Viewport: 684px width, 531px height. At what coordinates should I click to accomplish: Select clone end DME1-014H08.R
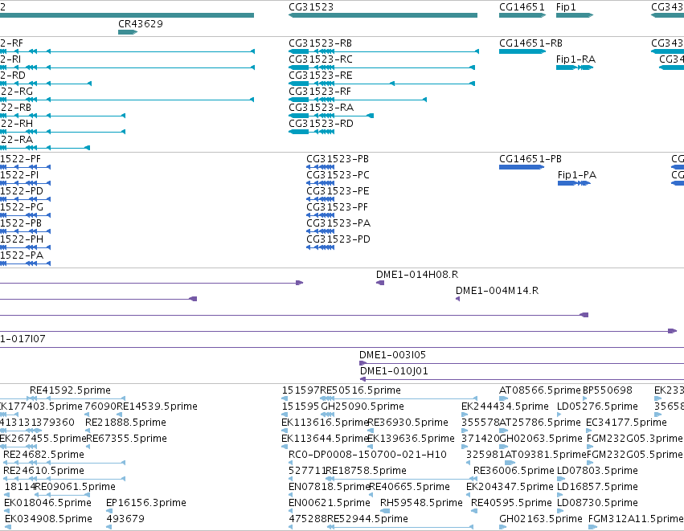tap(380, 283)
